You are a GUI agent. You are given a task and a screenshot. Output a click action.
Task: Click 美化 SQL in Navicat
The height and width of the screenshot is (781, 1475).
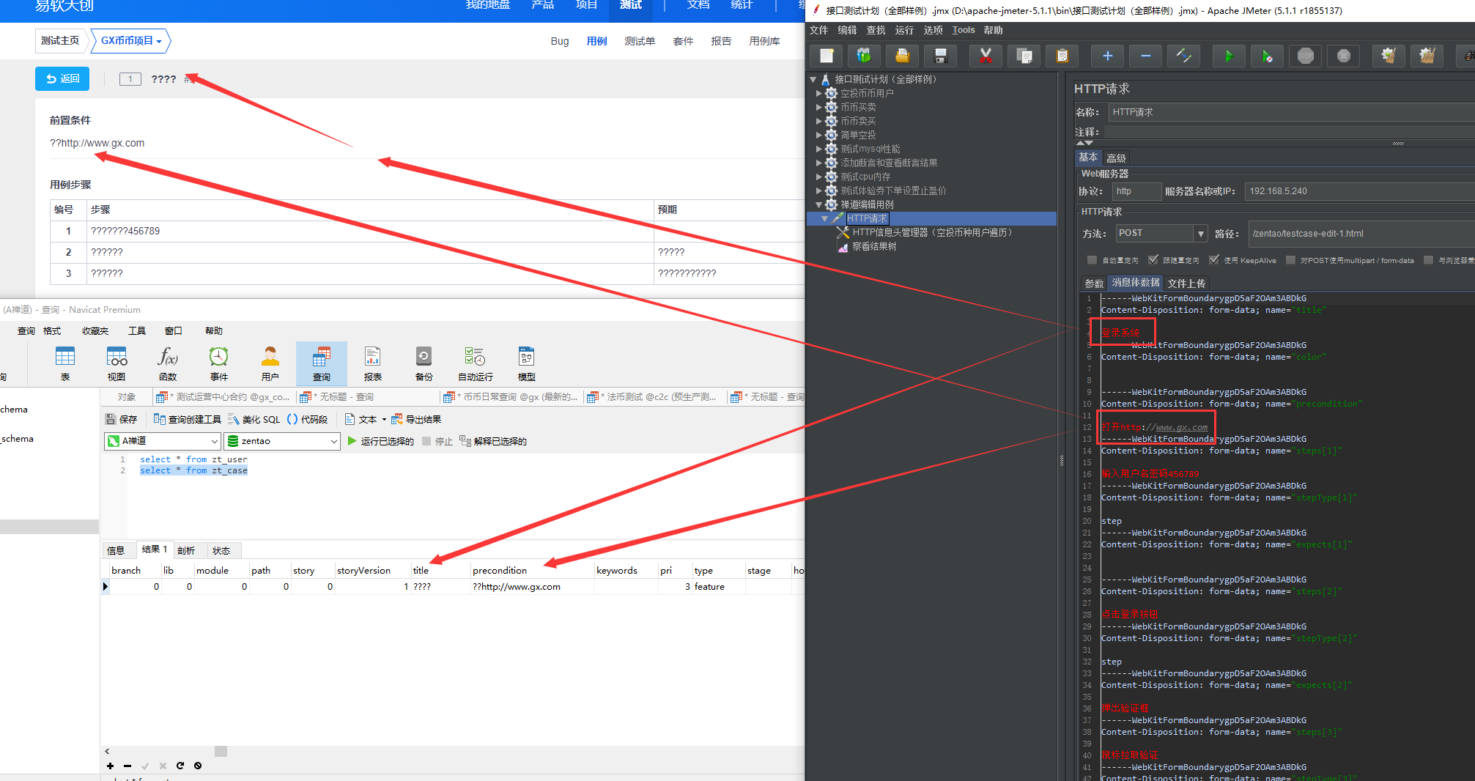pos(254,419)
